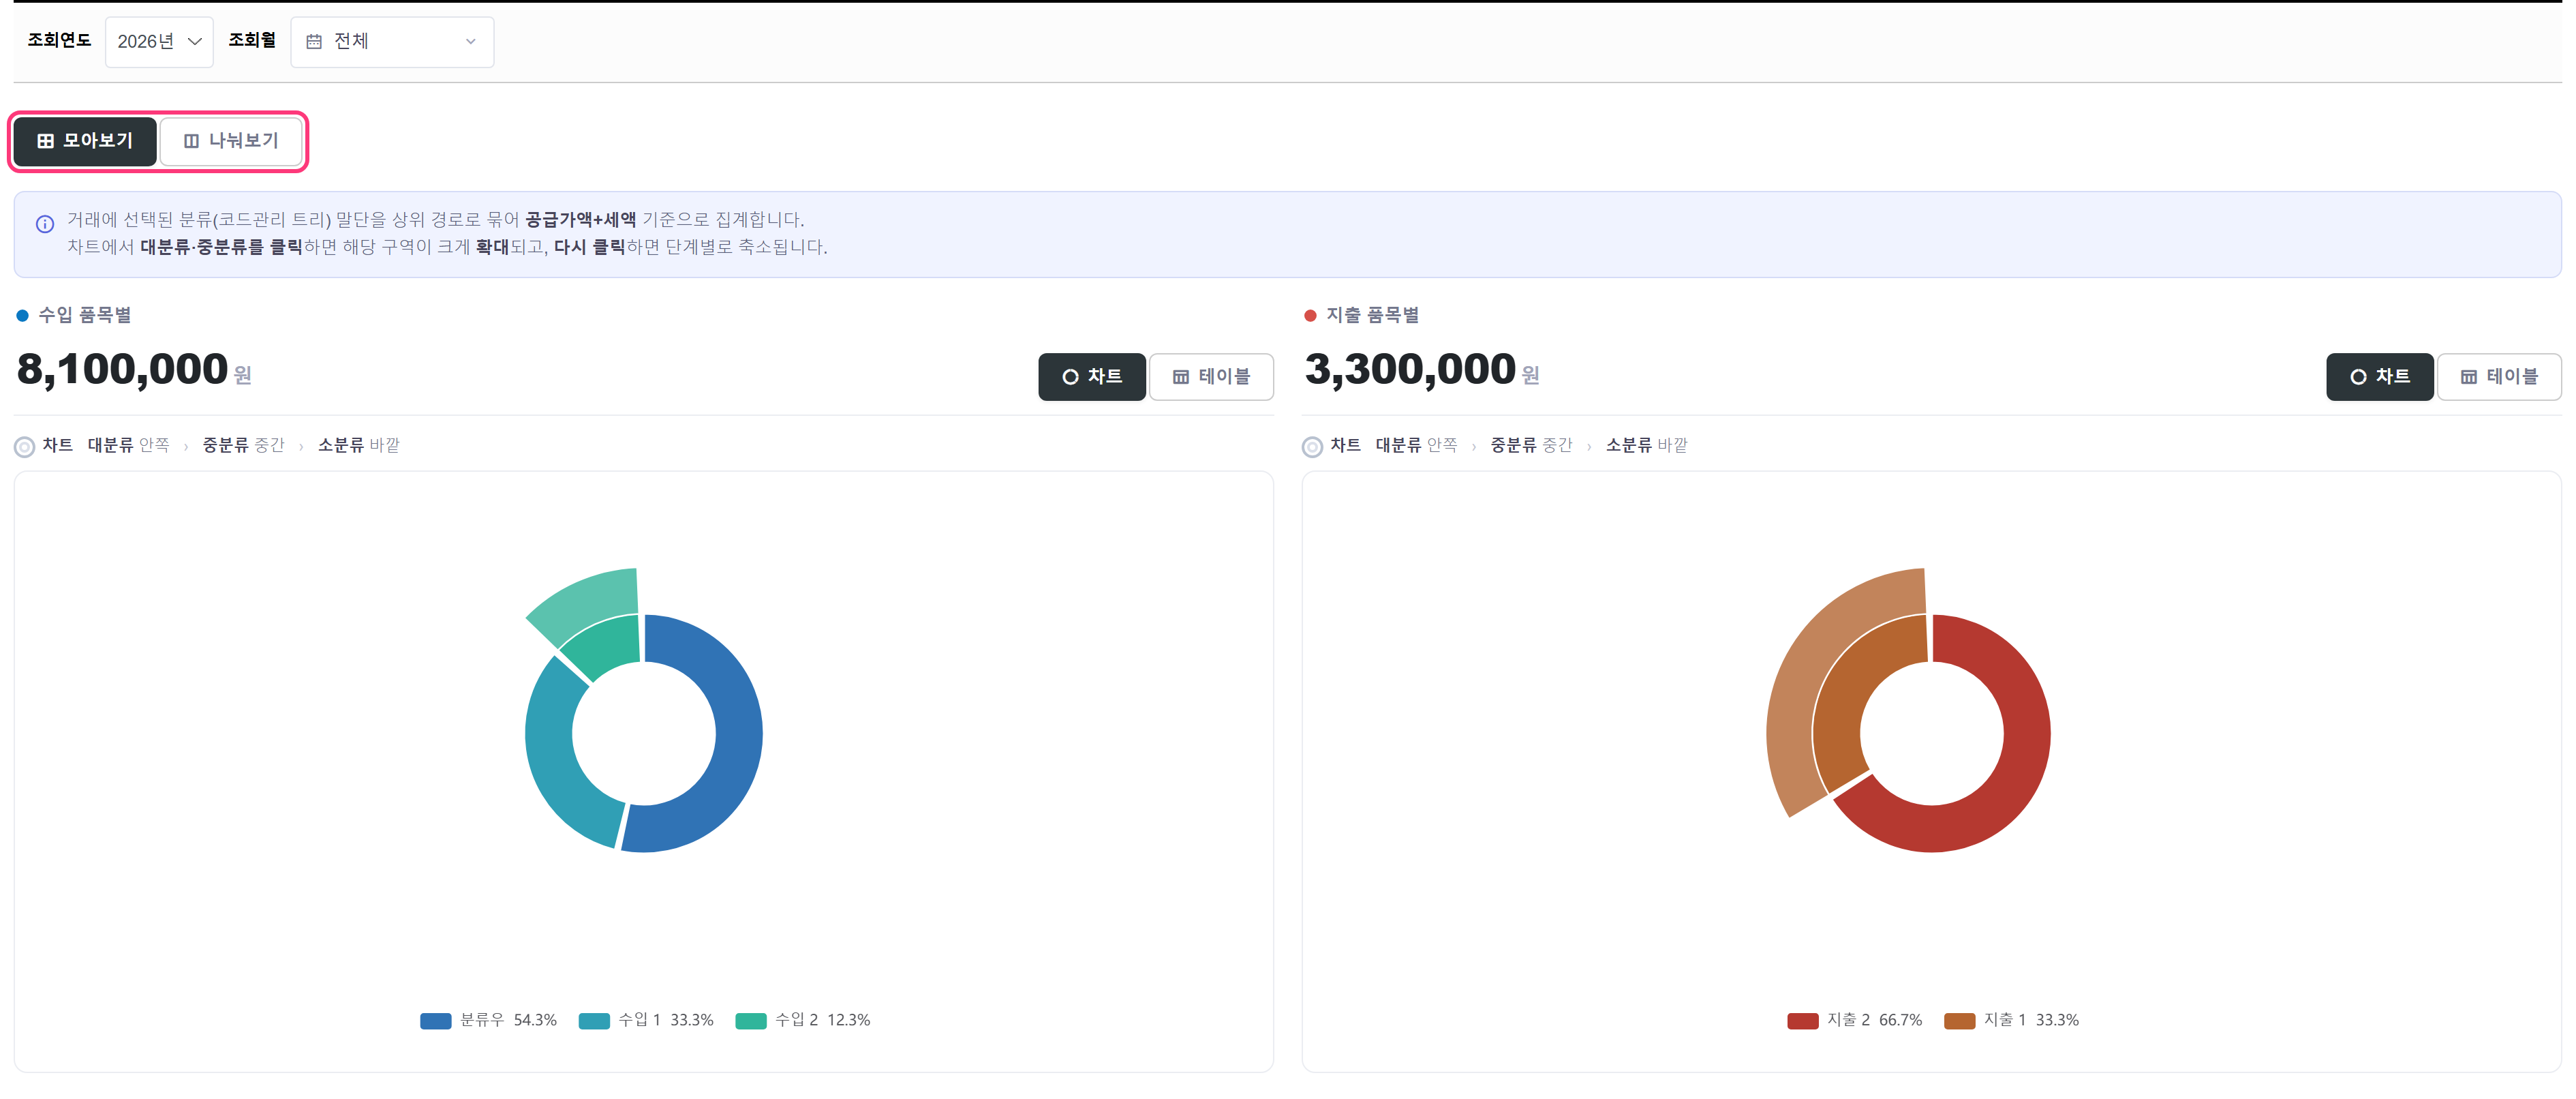2576x1099 pixels.
Task: Select 차트 view for 수입 품목별
Action: coord(1092,377)
